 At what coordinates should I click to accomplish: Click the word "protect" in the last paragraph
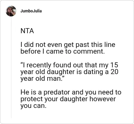[32, 100]
